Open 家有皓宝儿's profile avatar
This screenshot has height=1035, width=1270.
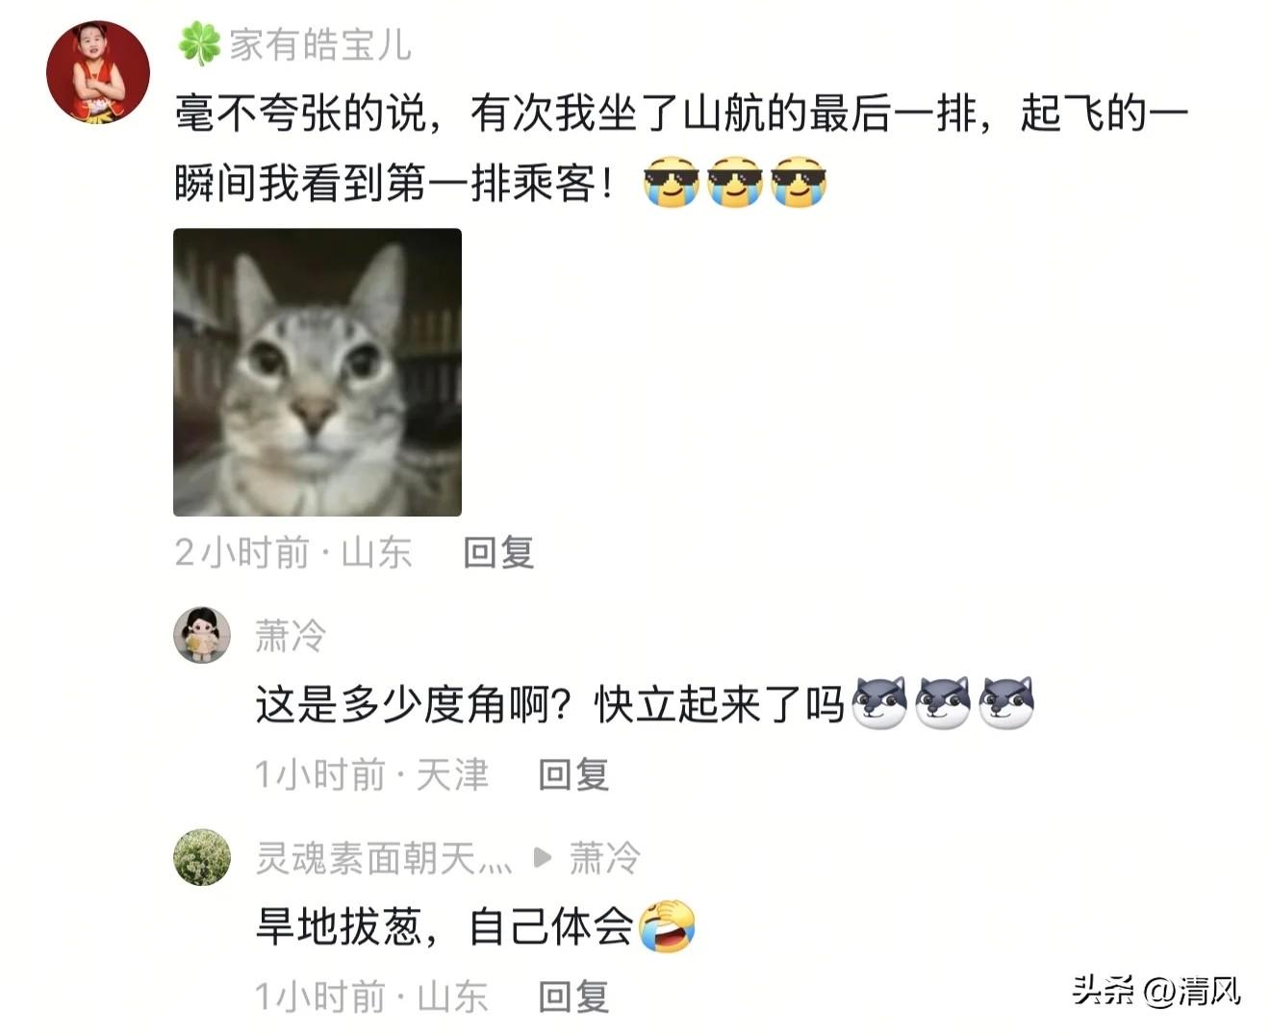coord(98,72)
